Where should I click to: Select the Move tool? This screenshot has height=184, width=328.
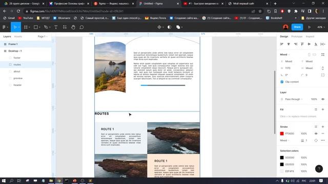click(x=15, y=27)
